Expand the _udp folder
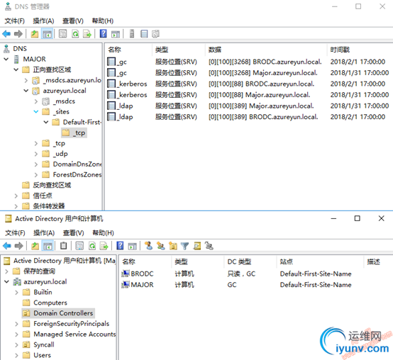Image resolution: width=393 pixels, height=360 pixels. tap(36, 154)
